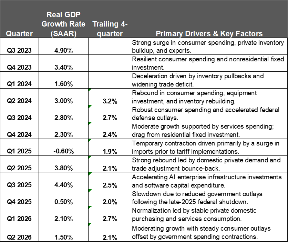Click the trailing 2.1% cell in Q2 2025 row
The image size is (288, 242).
click(x=110, y=164)
